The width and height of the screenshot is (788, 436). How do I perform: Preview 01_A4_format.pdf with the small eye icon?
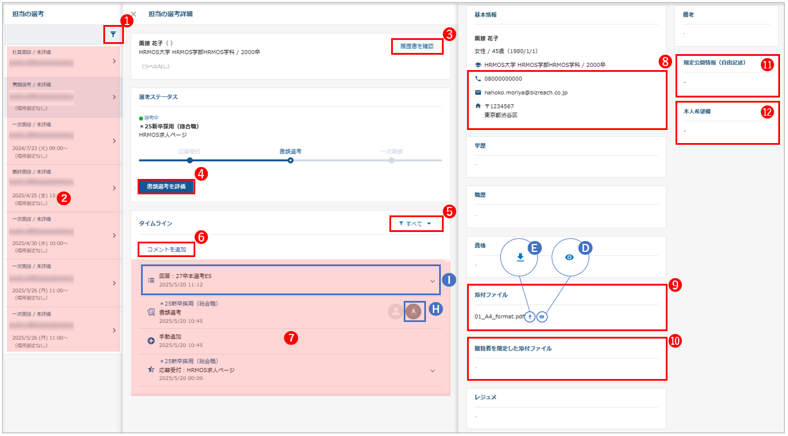(x=542, y=317)
